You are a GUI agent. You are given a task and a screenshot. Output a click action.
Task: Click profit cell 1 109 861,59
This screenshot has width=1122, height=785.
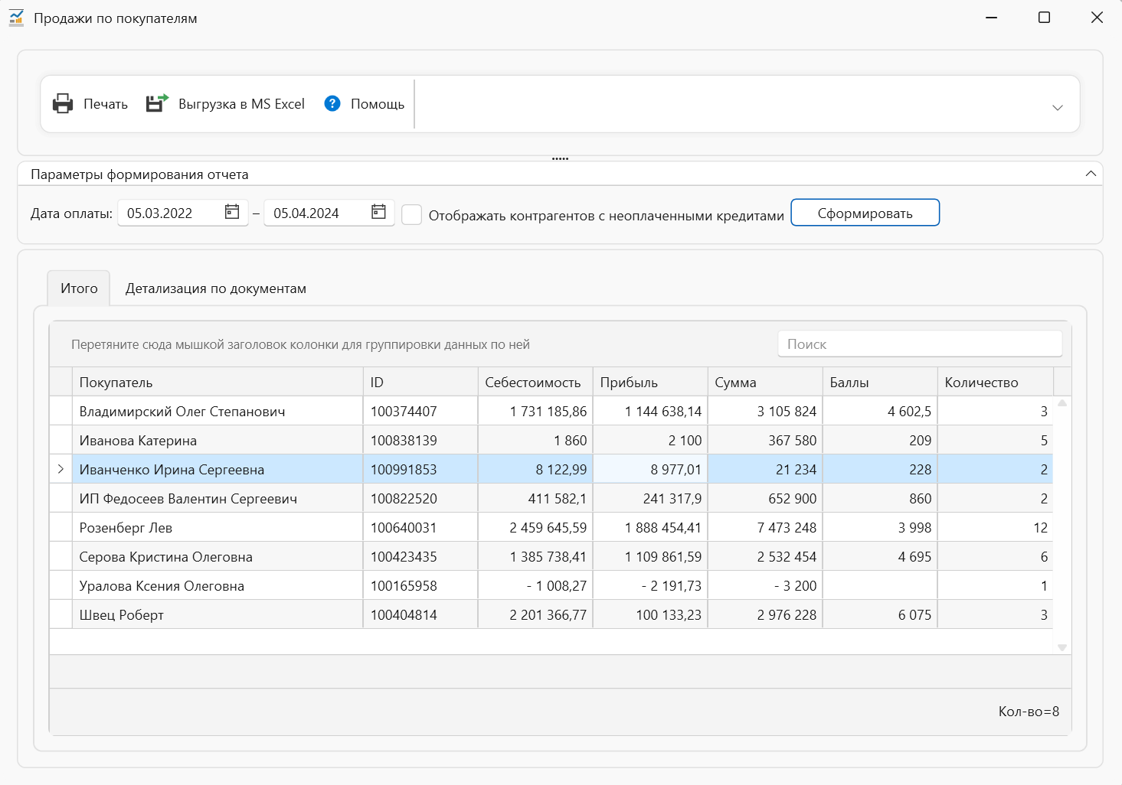tap(650, 556)
